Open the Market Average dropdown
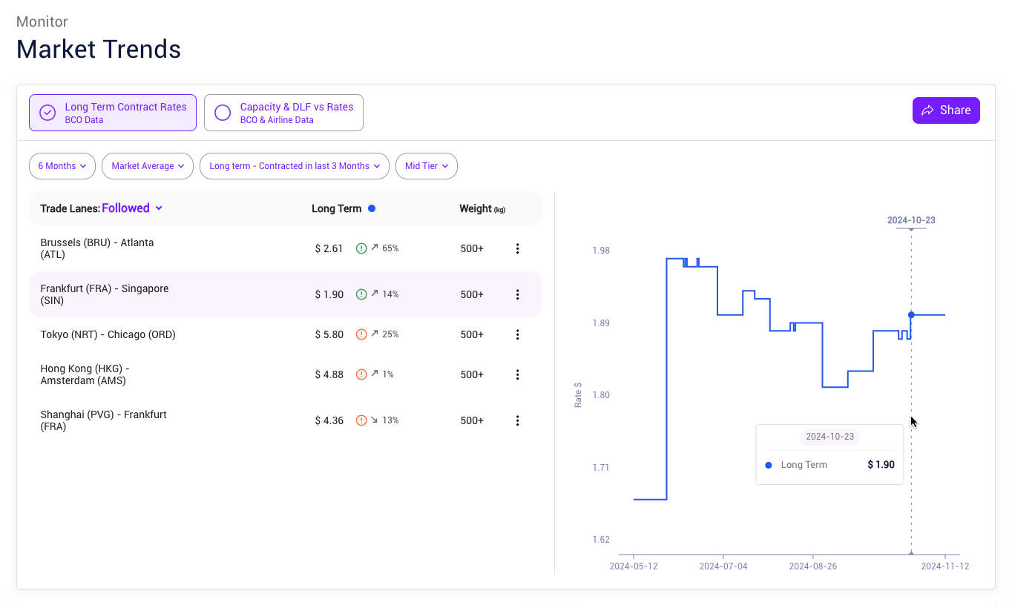 (x=148, y=166)
